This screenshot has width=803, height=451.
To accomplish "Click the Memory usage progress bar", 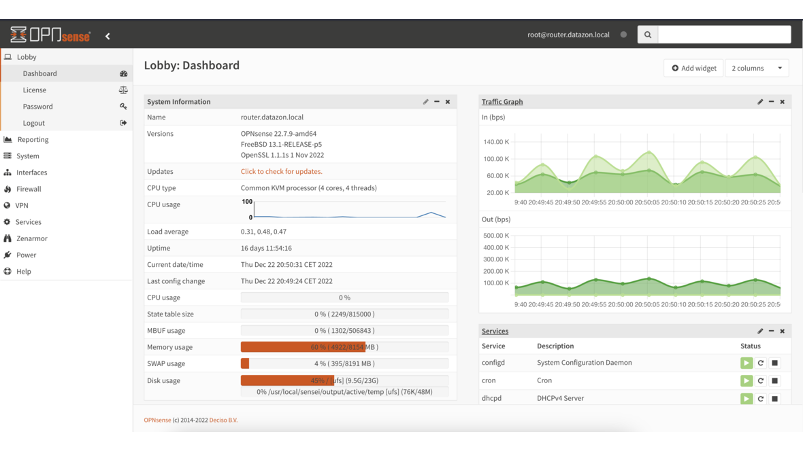I will click(344, 346).
